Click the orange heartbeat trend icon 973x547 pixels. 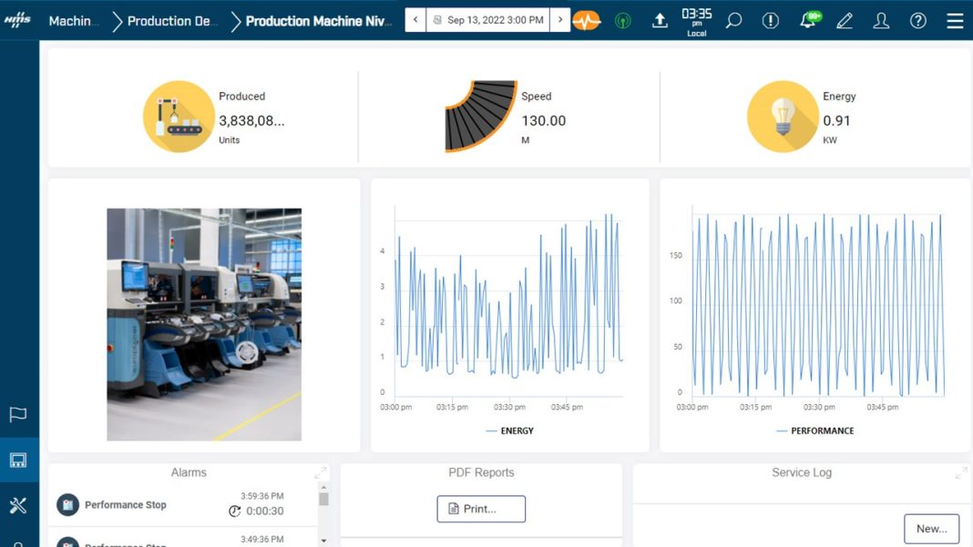[x=588, y=20]
